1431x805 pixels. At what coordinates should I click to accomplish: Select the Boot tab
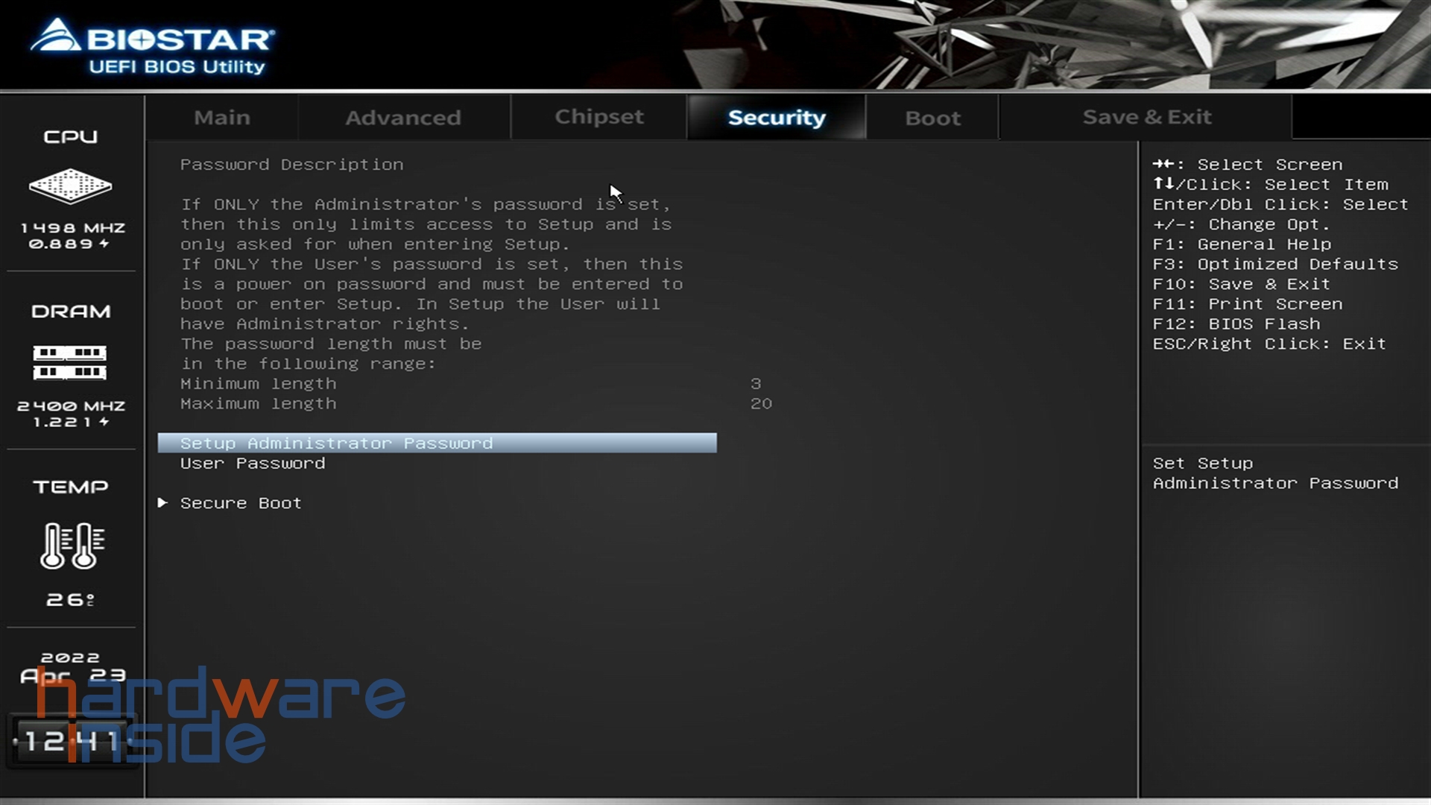pyautogui.click(x=932, y=118)
